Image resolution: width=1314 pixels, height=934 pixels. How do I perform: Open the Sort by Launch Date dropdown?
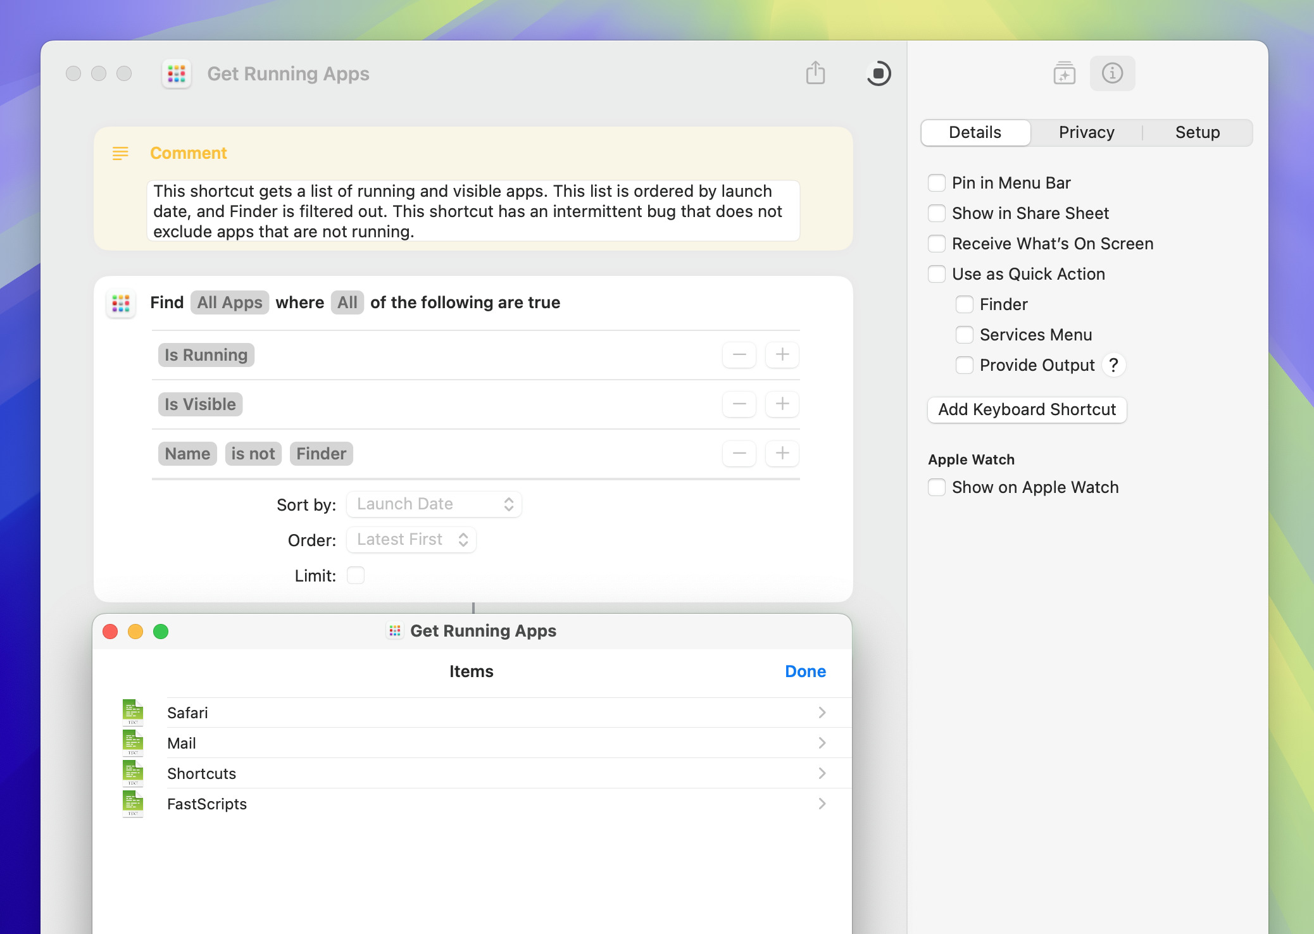[434, 504]
